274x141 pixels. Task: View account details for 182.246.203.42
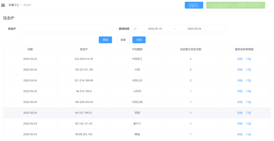tap(240, 102)
